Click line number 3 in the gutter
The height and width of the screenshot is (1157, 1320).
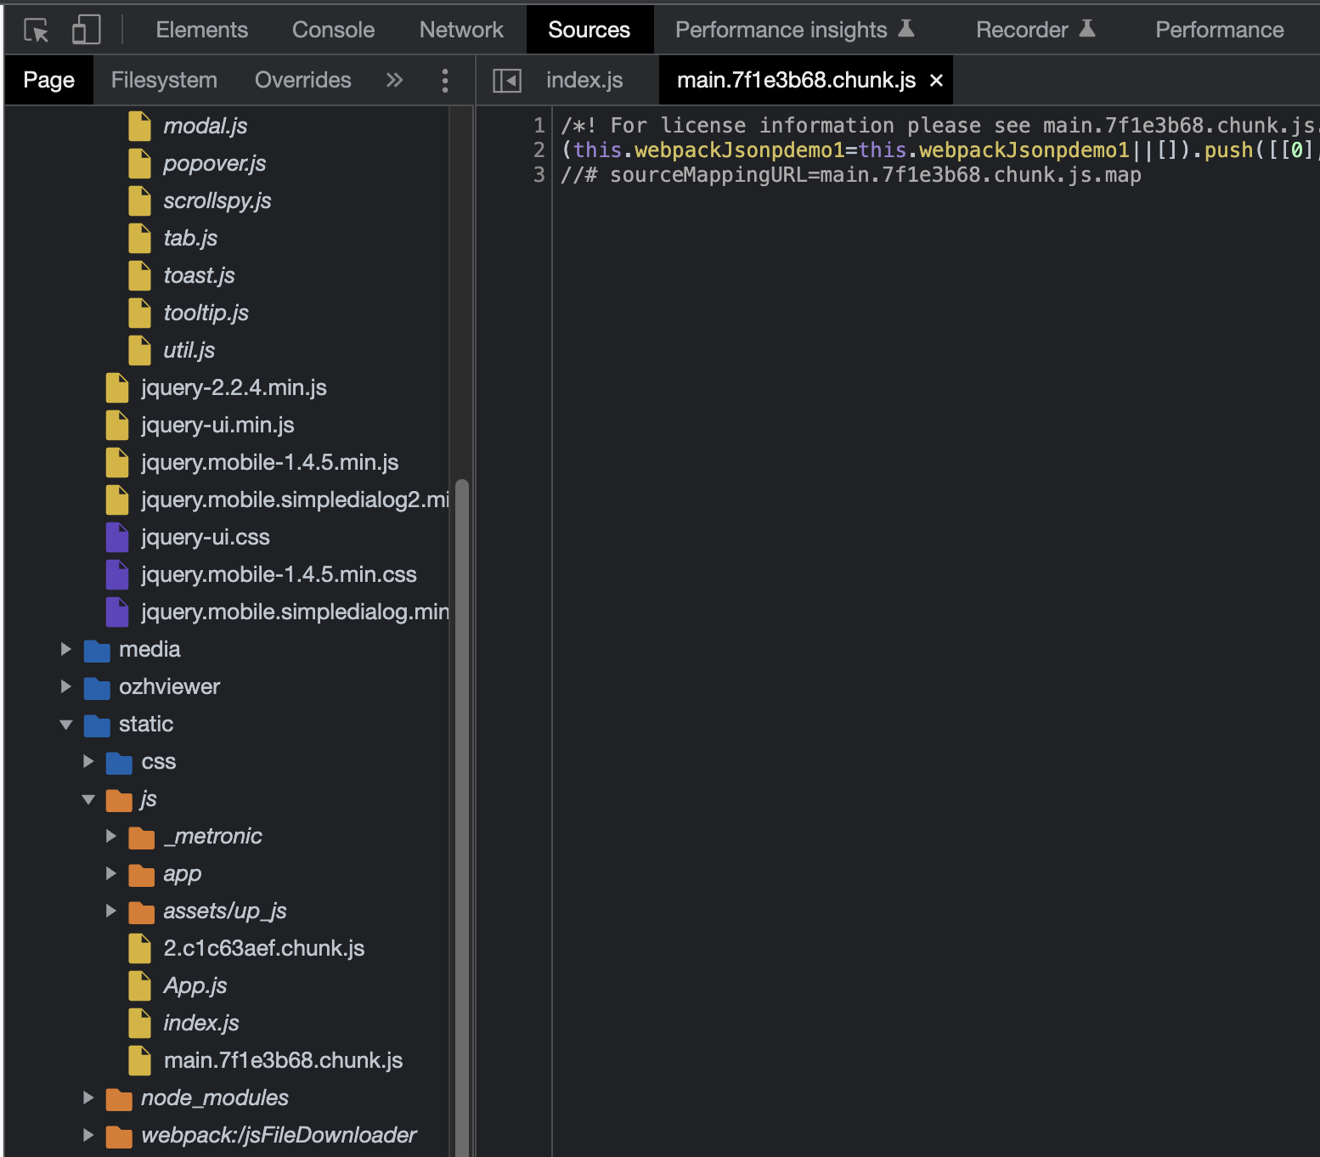tap(539, 175)
